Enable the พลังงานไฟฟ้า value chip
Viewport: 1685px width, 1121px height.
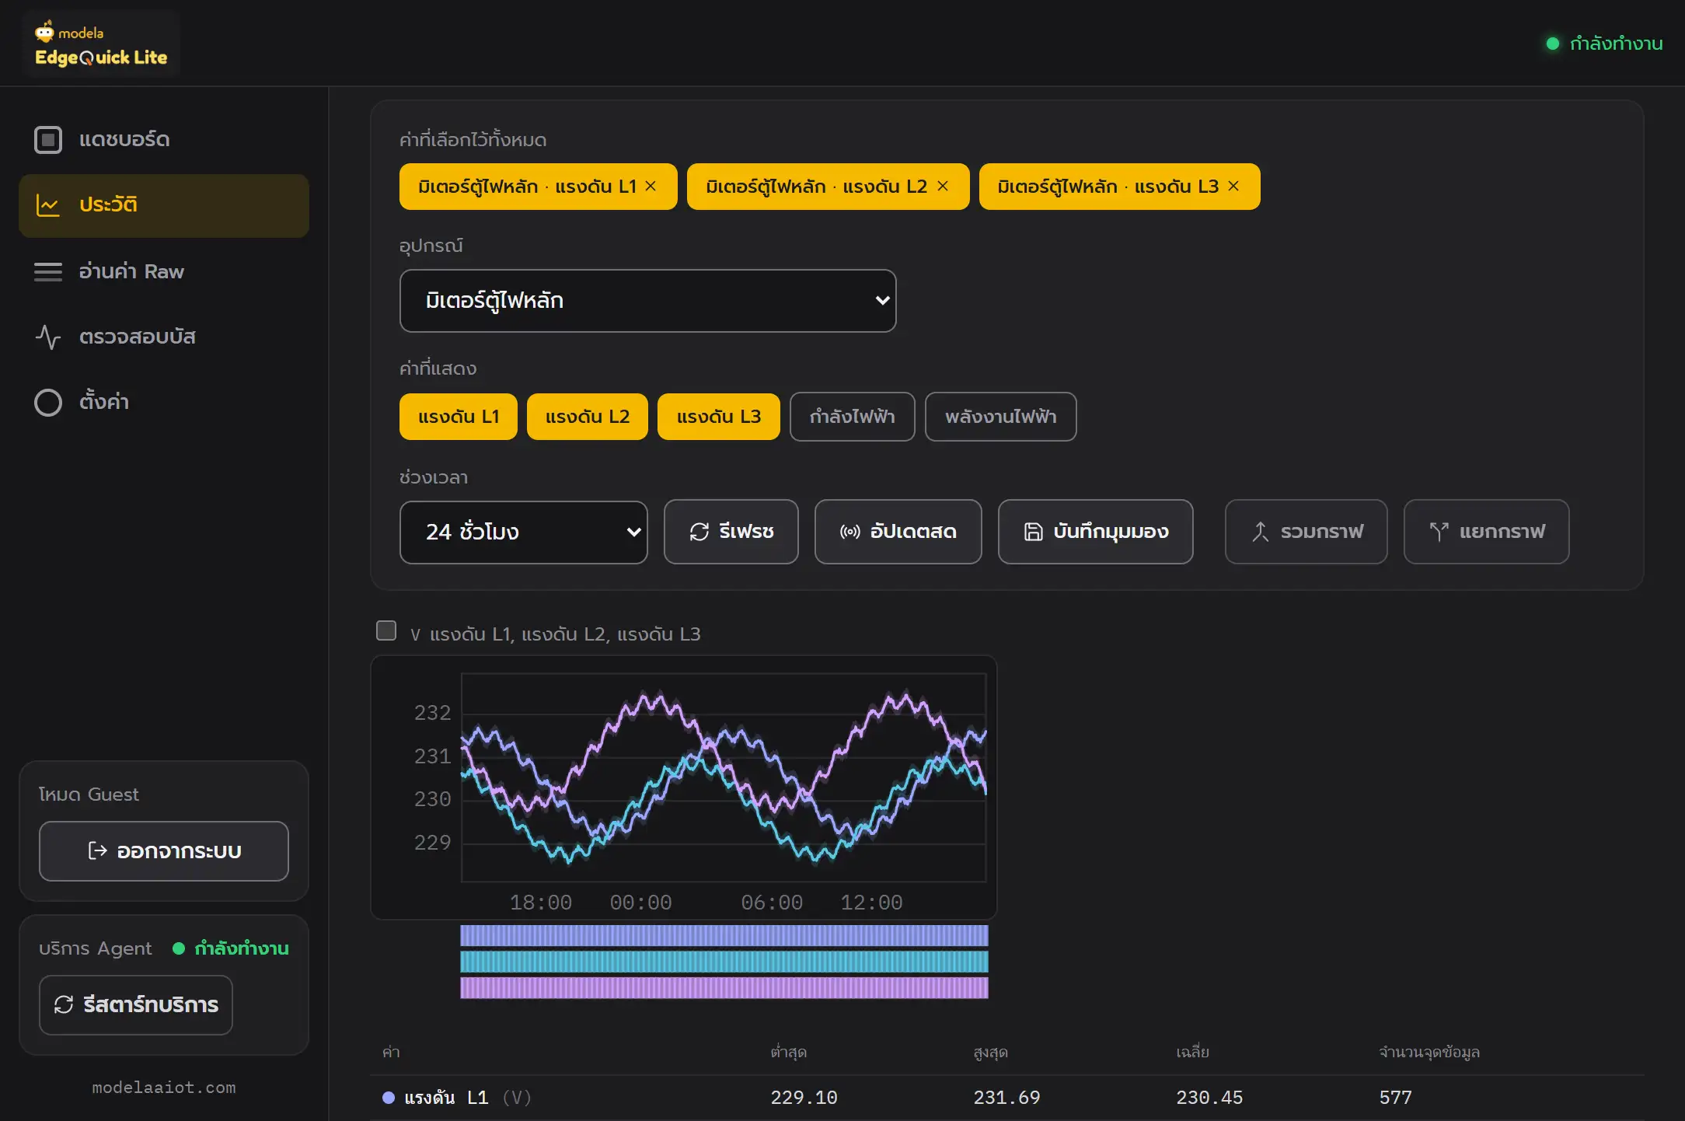1001,417
